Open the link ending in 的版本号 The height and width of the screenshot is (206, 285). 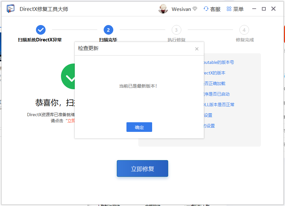coord(219,62)
